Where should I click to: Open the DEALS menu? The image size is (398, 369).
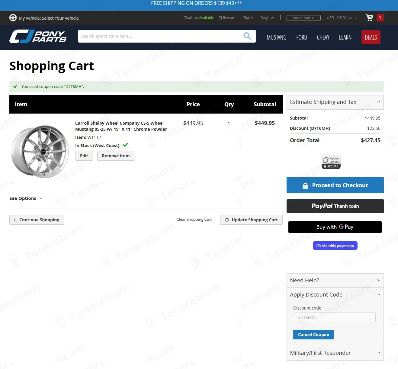(x=371, y=37)
